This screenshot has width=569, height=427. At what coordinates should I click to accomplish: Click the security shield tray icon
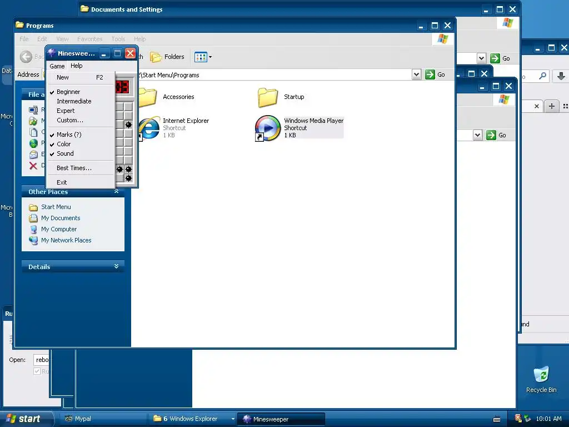pos(518,419)
